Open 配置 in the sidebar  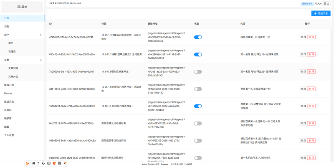pyautogui.click(x=22, y=127)
